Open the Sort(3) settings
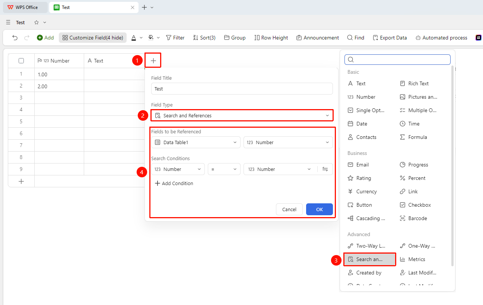The width and height of the screenshot is (483, 305). (x=204, y=38)
